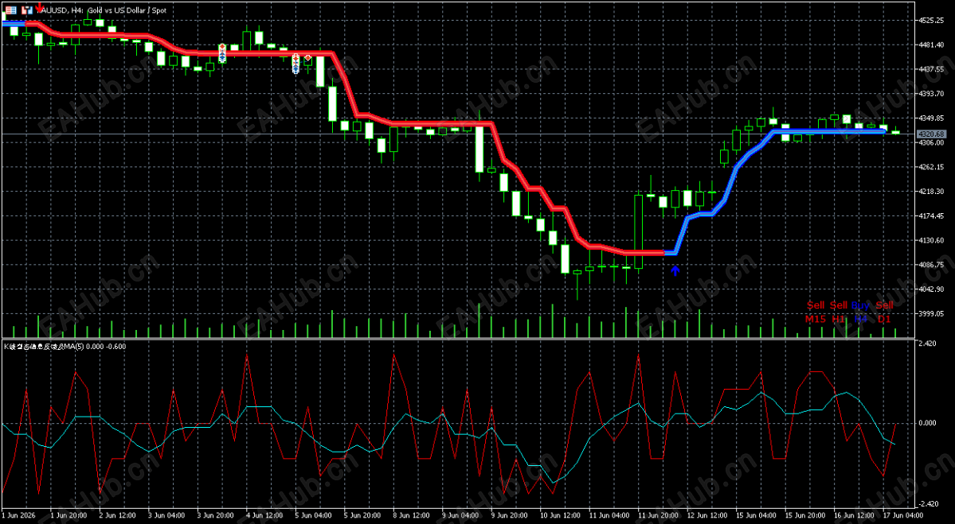Select the blue up arrow buy signal

tap(675, 270)
